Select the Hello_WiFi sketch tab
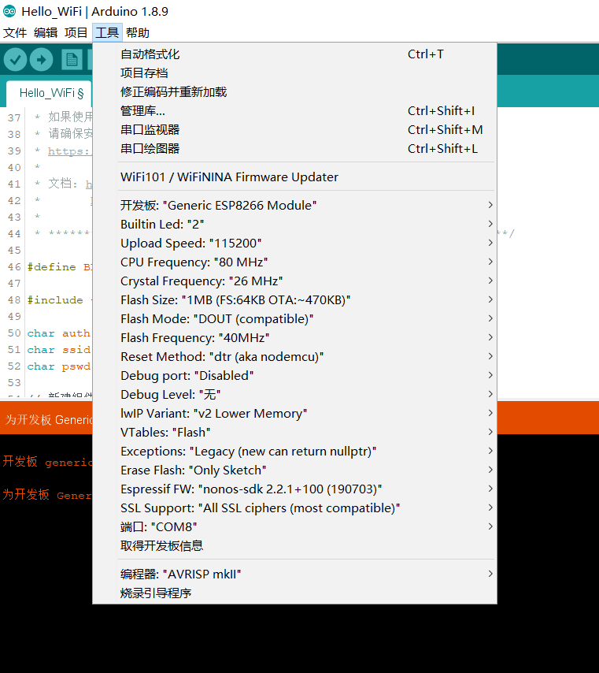Screen dimensions: 599x673 pyautogui.click(x=50, y=93)
